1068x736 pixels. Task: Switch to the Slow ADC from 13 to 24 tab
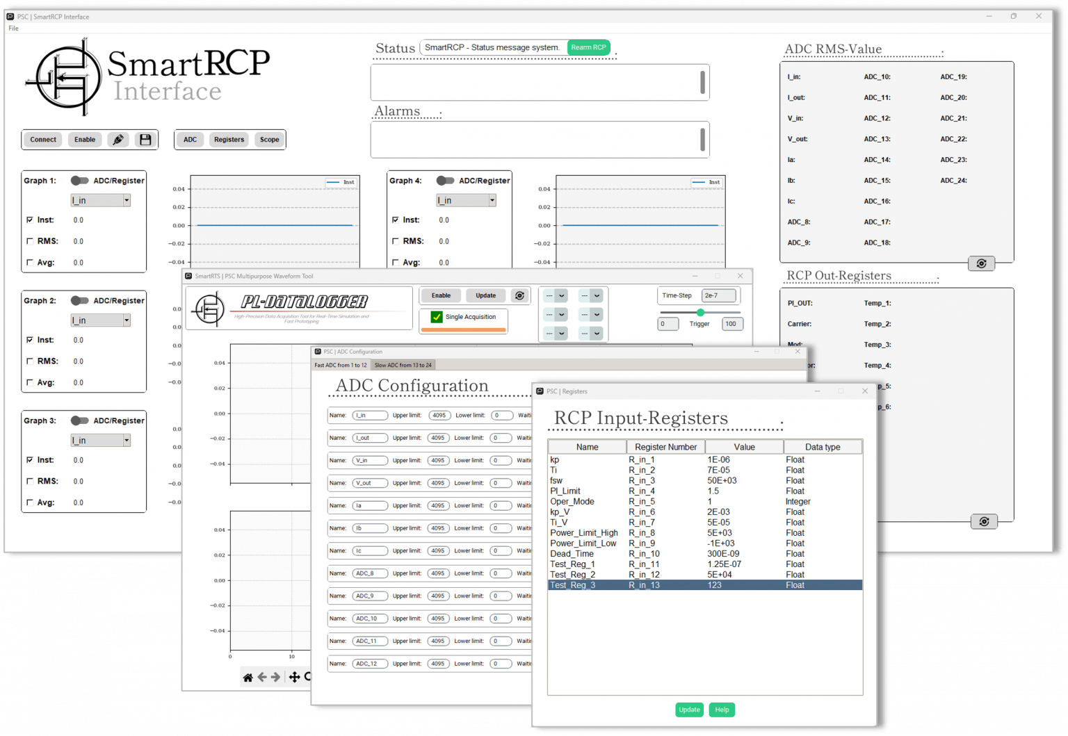coord(403,364)
